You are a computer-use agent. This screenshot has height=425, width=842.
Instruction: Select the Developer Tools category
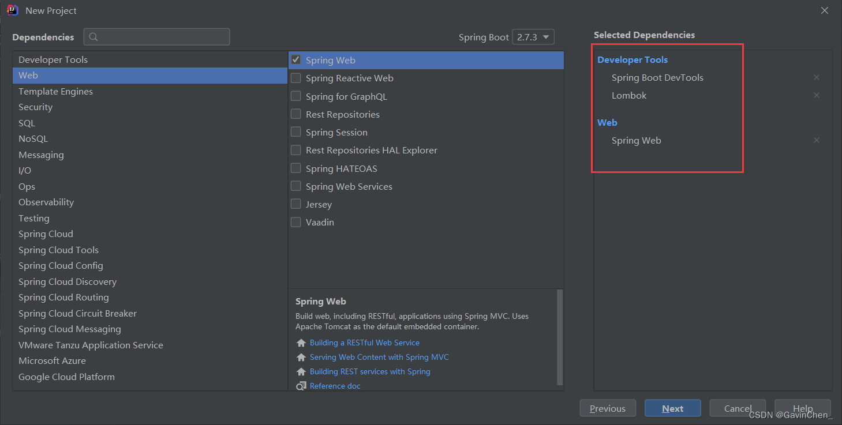click(x=53, y=60)
